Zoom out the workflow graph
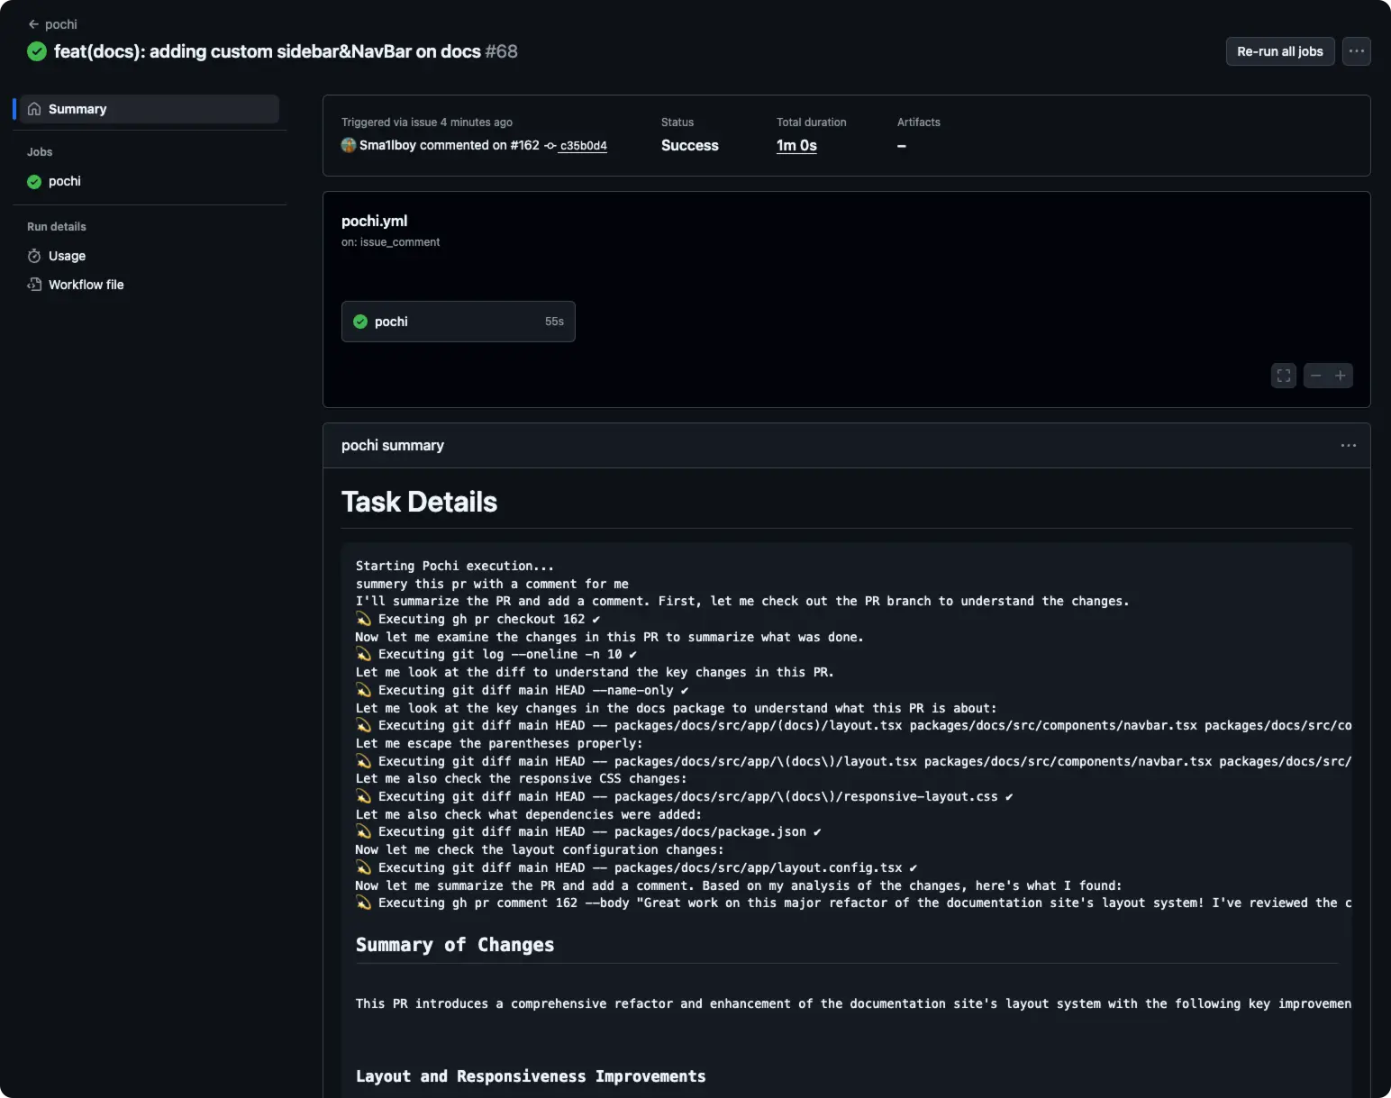 1316,376
